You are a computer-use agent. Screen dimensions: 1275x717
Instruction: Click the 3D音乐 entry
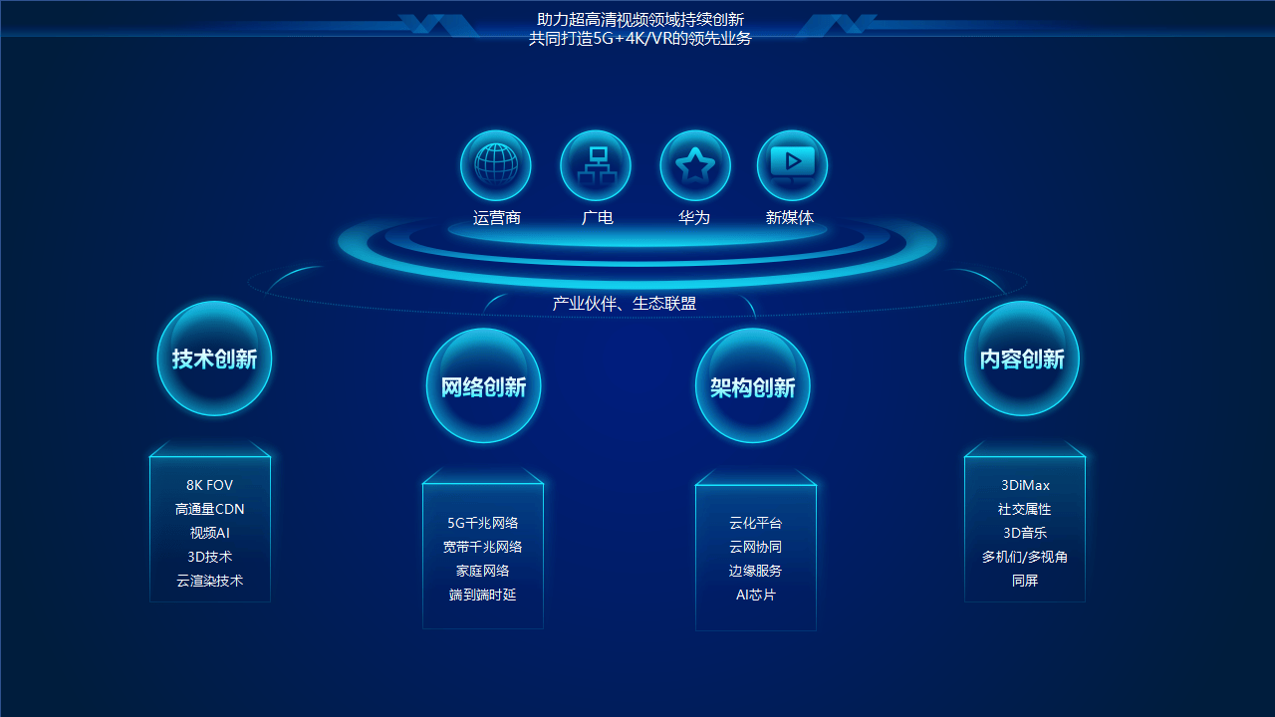(x=1025, y=533)
